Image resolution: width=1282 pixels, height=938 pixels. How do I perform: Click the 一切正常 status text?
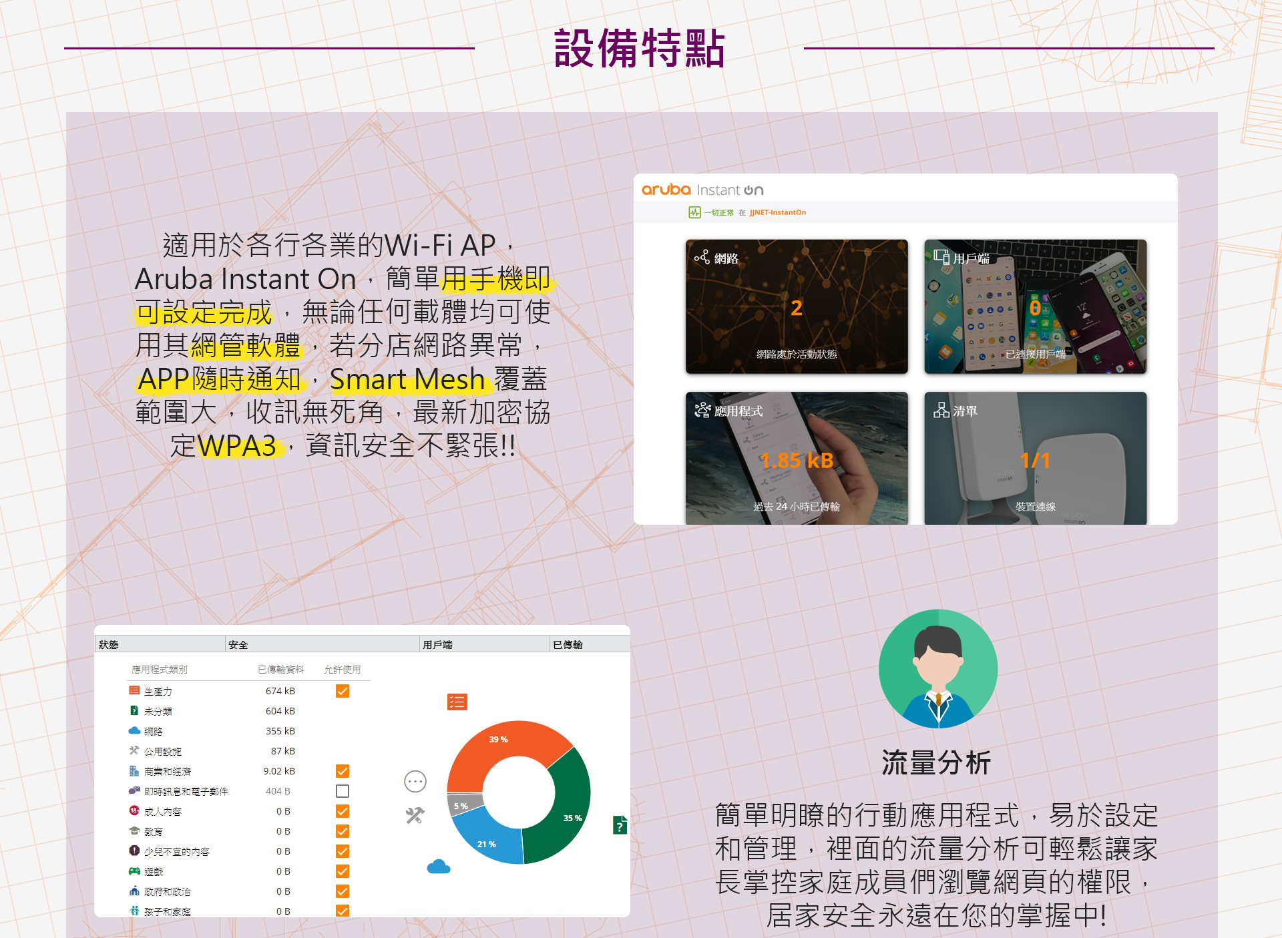(718, 212)
